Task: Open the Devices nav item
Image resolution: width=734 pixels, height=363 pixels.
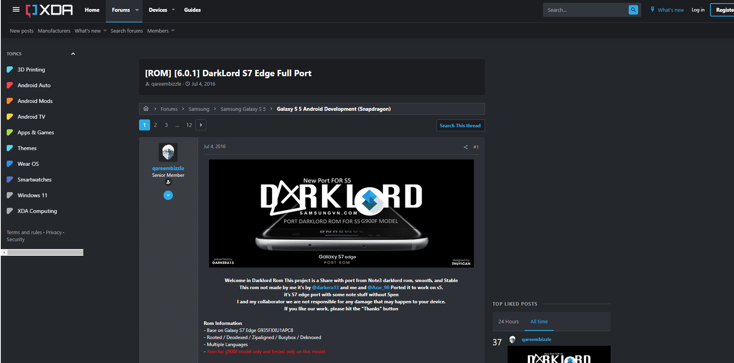Action: click(158, 10)
